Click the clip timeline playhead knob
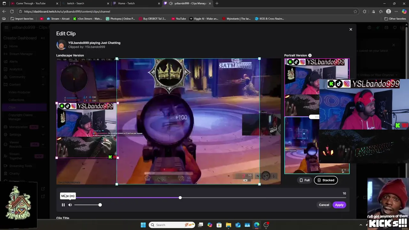Viewport: 409px width, 230px height. click(x=180, y=198)
